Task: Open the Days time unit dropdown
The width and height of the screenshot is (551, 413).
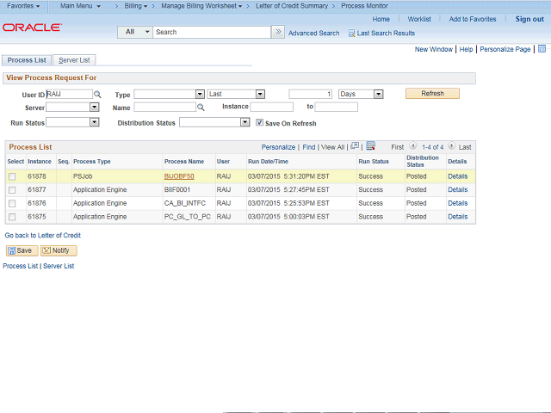Action: (x=360, y=94)
